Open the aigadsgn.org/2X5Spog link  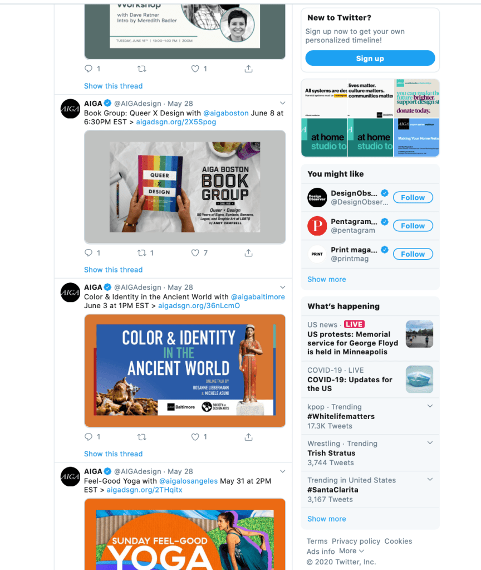tap(176, 122)
